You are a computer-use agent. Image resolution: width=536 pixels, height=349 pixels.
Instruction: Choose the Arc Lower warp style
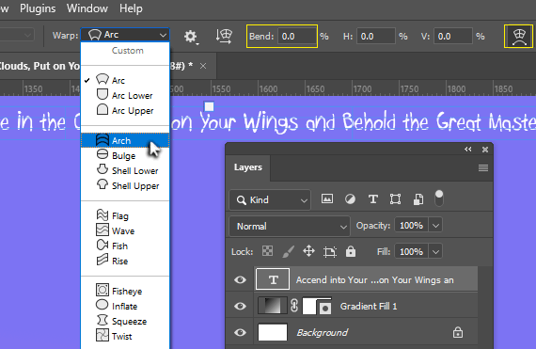pos(125,95)
